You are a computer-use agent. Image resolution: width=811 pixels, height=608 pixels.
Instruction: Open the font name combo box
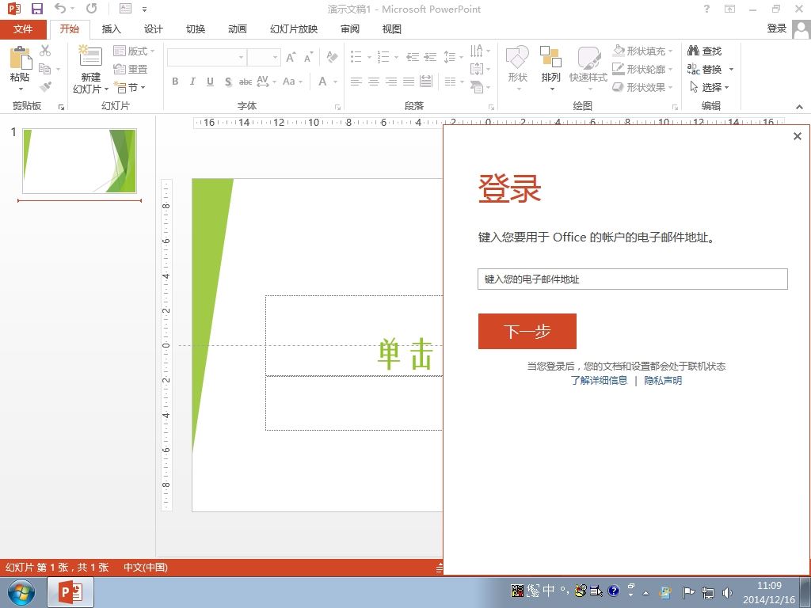(x=207, y=57)
